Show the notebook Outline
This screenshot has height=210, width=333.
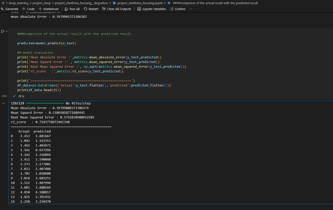coord(177,9)
